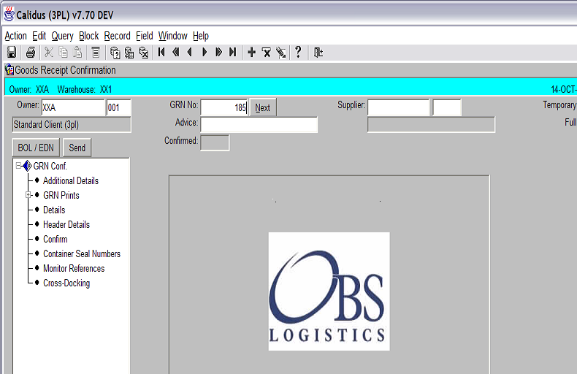
Task: Click the OBS Logistics logo image
Action: [329, 291]
